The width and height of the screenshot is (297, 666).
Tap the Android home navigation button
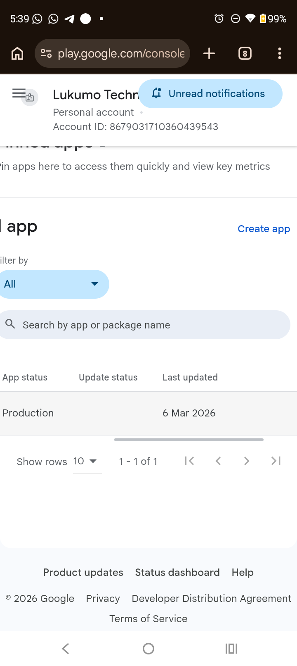pyautogui.click(x=148, y=649)
